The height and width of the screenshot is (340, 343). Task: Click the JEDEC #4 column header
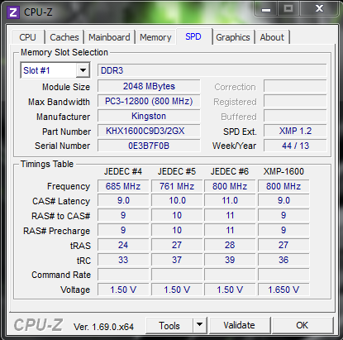coord(123,171)
